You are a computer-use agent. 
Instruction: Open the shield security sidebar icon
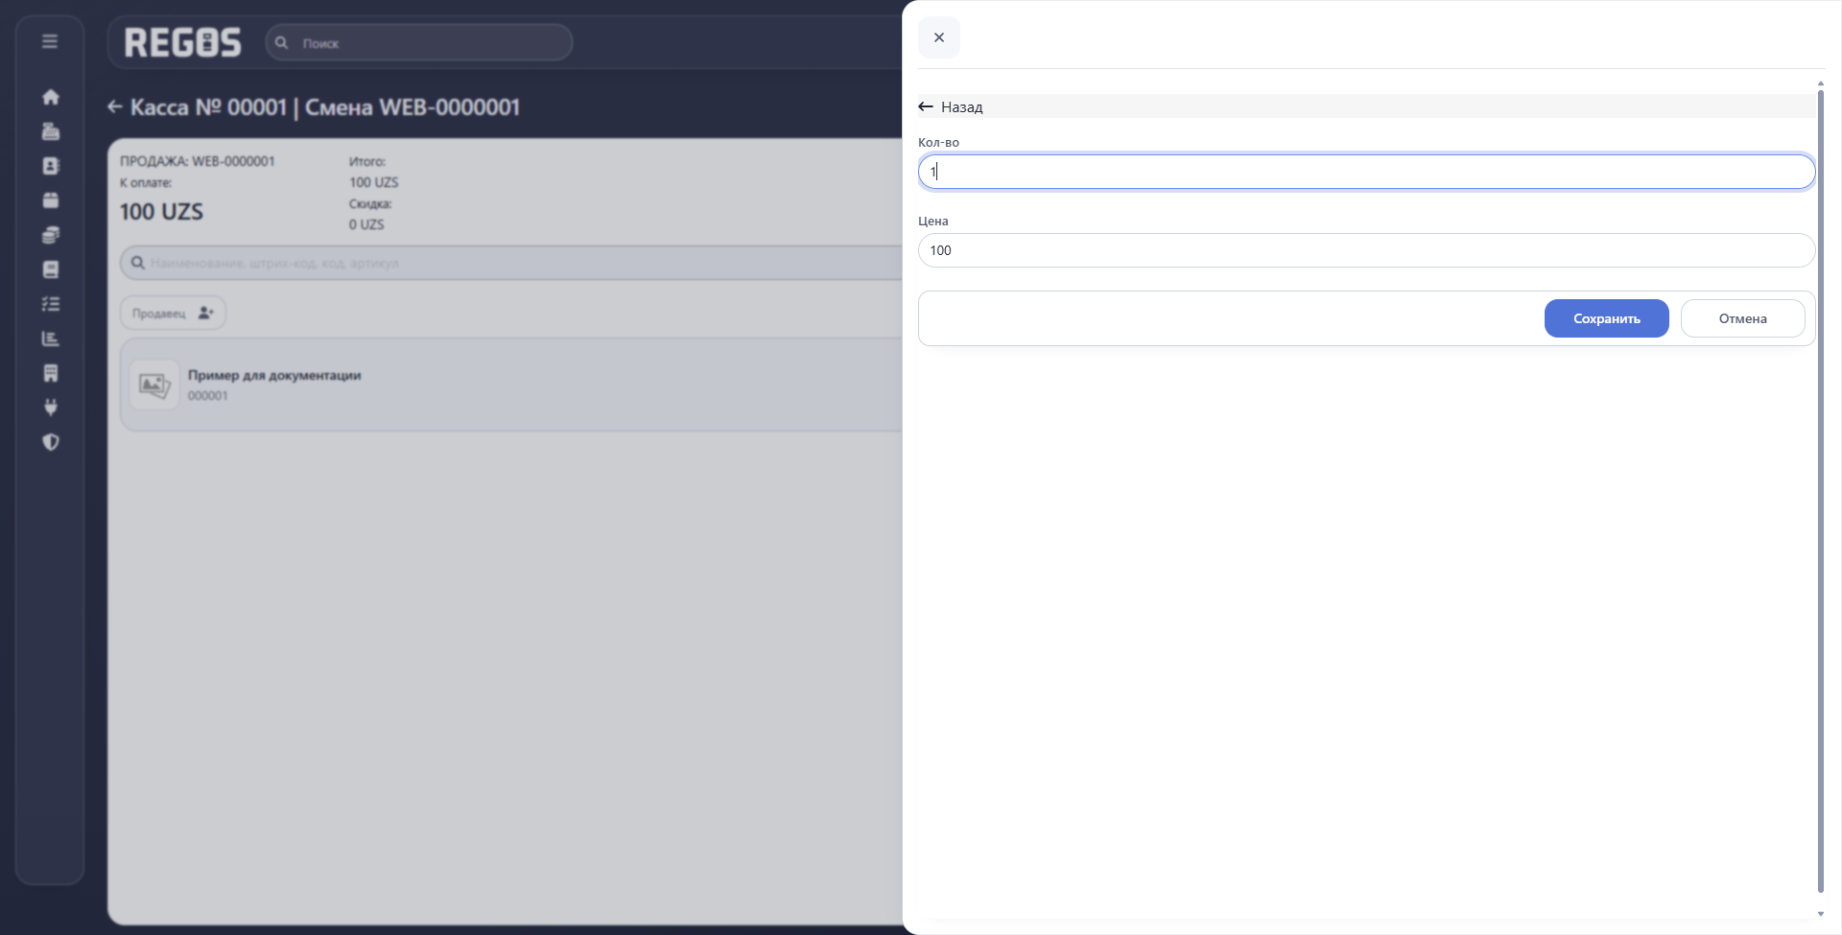51,442
